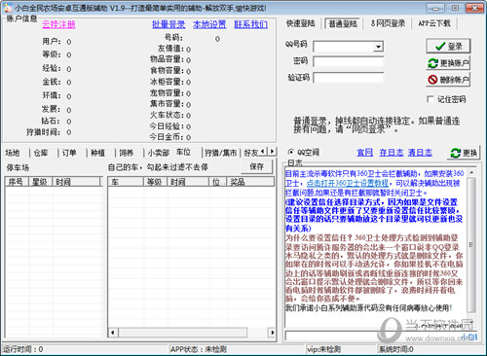Enable the 记住密码 remember password checkbox
This screenshot has width=487, height=356.
(x=431, y=99)
